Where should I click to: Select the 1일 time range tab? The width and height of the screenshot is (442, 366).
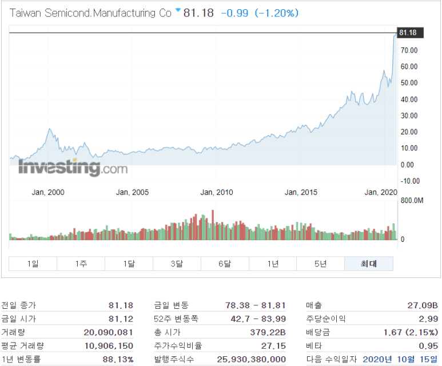(x=33, y=264)
